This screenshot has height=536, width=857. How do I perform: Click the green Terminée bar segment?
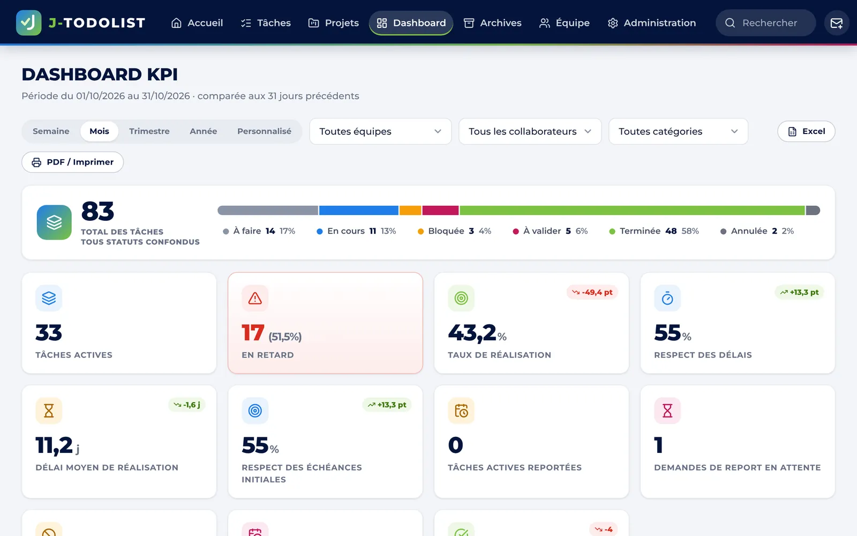tap(632, 211)
